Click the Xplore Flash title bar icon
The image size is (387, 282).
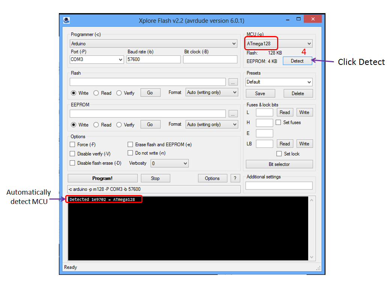(66, 20)
